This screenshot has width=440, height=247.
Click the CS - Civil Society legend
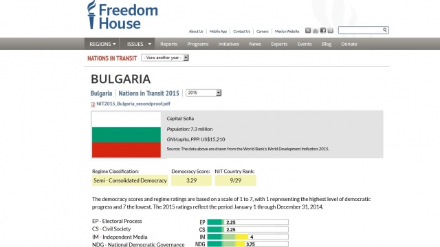[111, 228]
